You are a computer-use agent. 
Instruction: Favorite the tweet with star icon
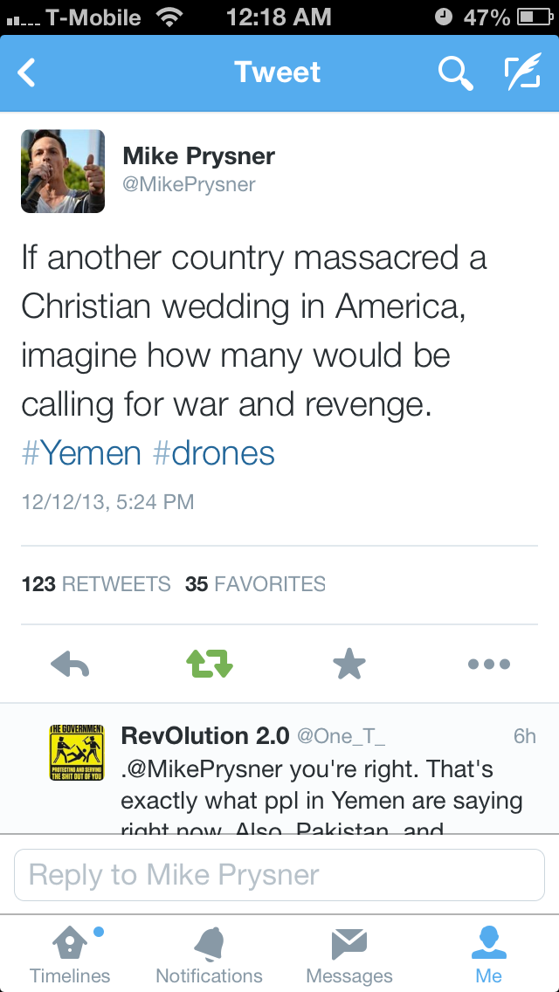(349, 665)
